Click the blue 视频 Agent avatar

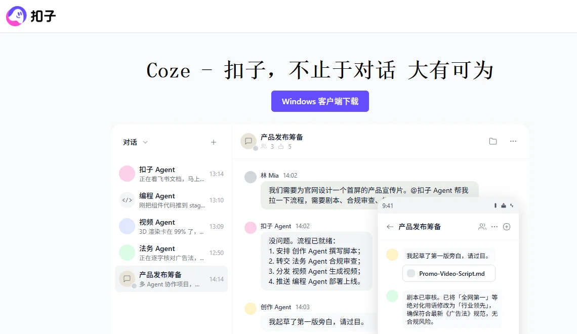click(127, 226)
